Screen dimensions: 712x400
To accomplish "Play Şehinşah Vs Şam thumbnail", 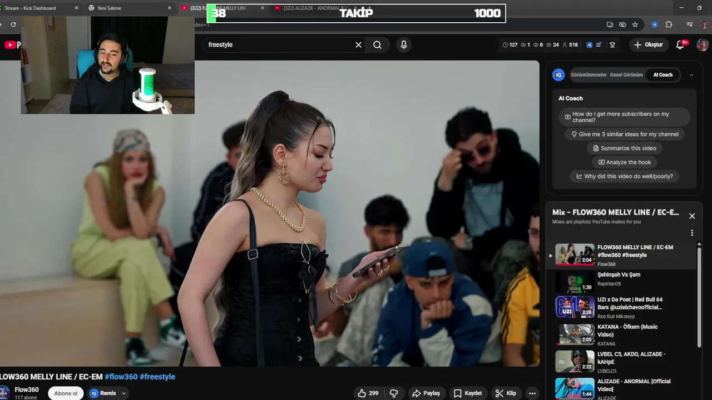I will pos(575,282).
